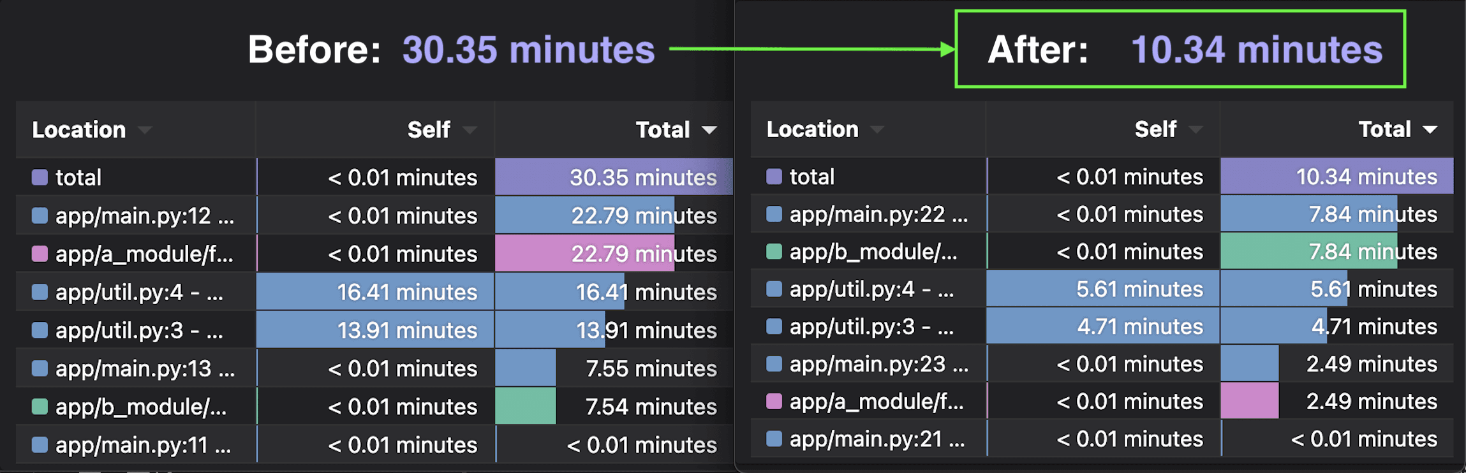Open Location sort arrow in Before table
The width and height of the screenshot is (1466, 473).
coord(145,130)
